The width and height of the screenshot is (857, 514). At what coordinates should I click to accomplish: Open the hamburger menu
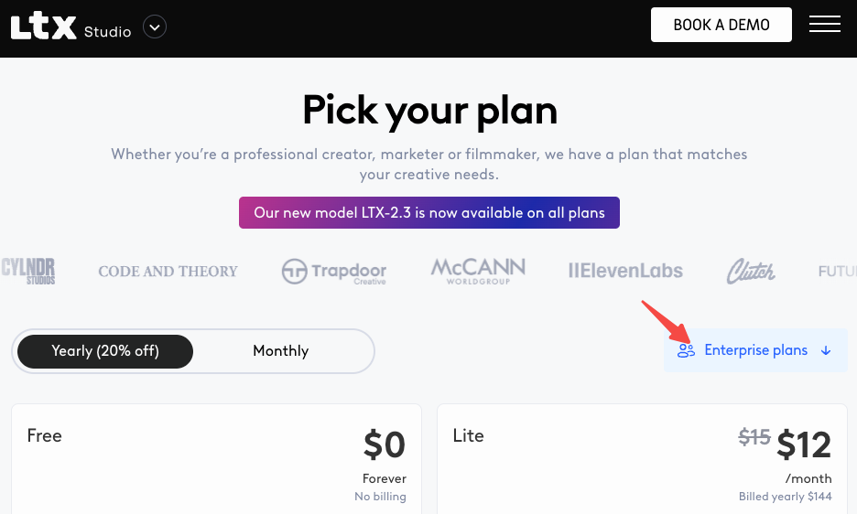(824, 25)
